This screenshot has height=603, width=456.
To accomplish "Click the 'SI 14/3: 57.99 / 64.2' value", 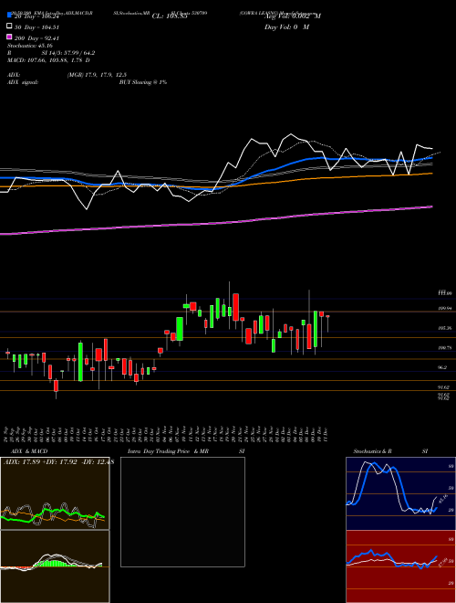I will pos(68,53).
